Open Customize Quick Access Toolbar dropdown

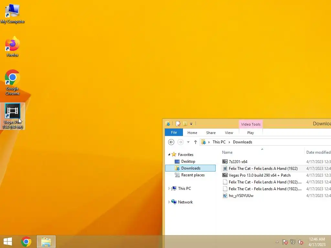pos(191,124)
